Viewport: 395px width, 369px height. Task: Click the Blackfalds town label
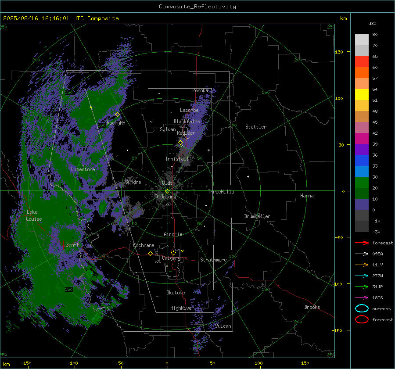coord(187,122)
